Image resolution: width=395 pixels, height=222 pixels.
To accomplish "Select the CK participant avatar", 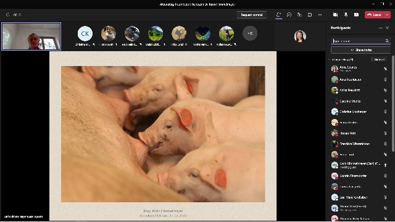I will 85,33.
